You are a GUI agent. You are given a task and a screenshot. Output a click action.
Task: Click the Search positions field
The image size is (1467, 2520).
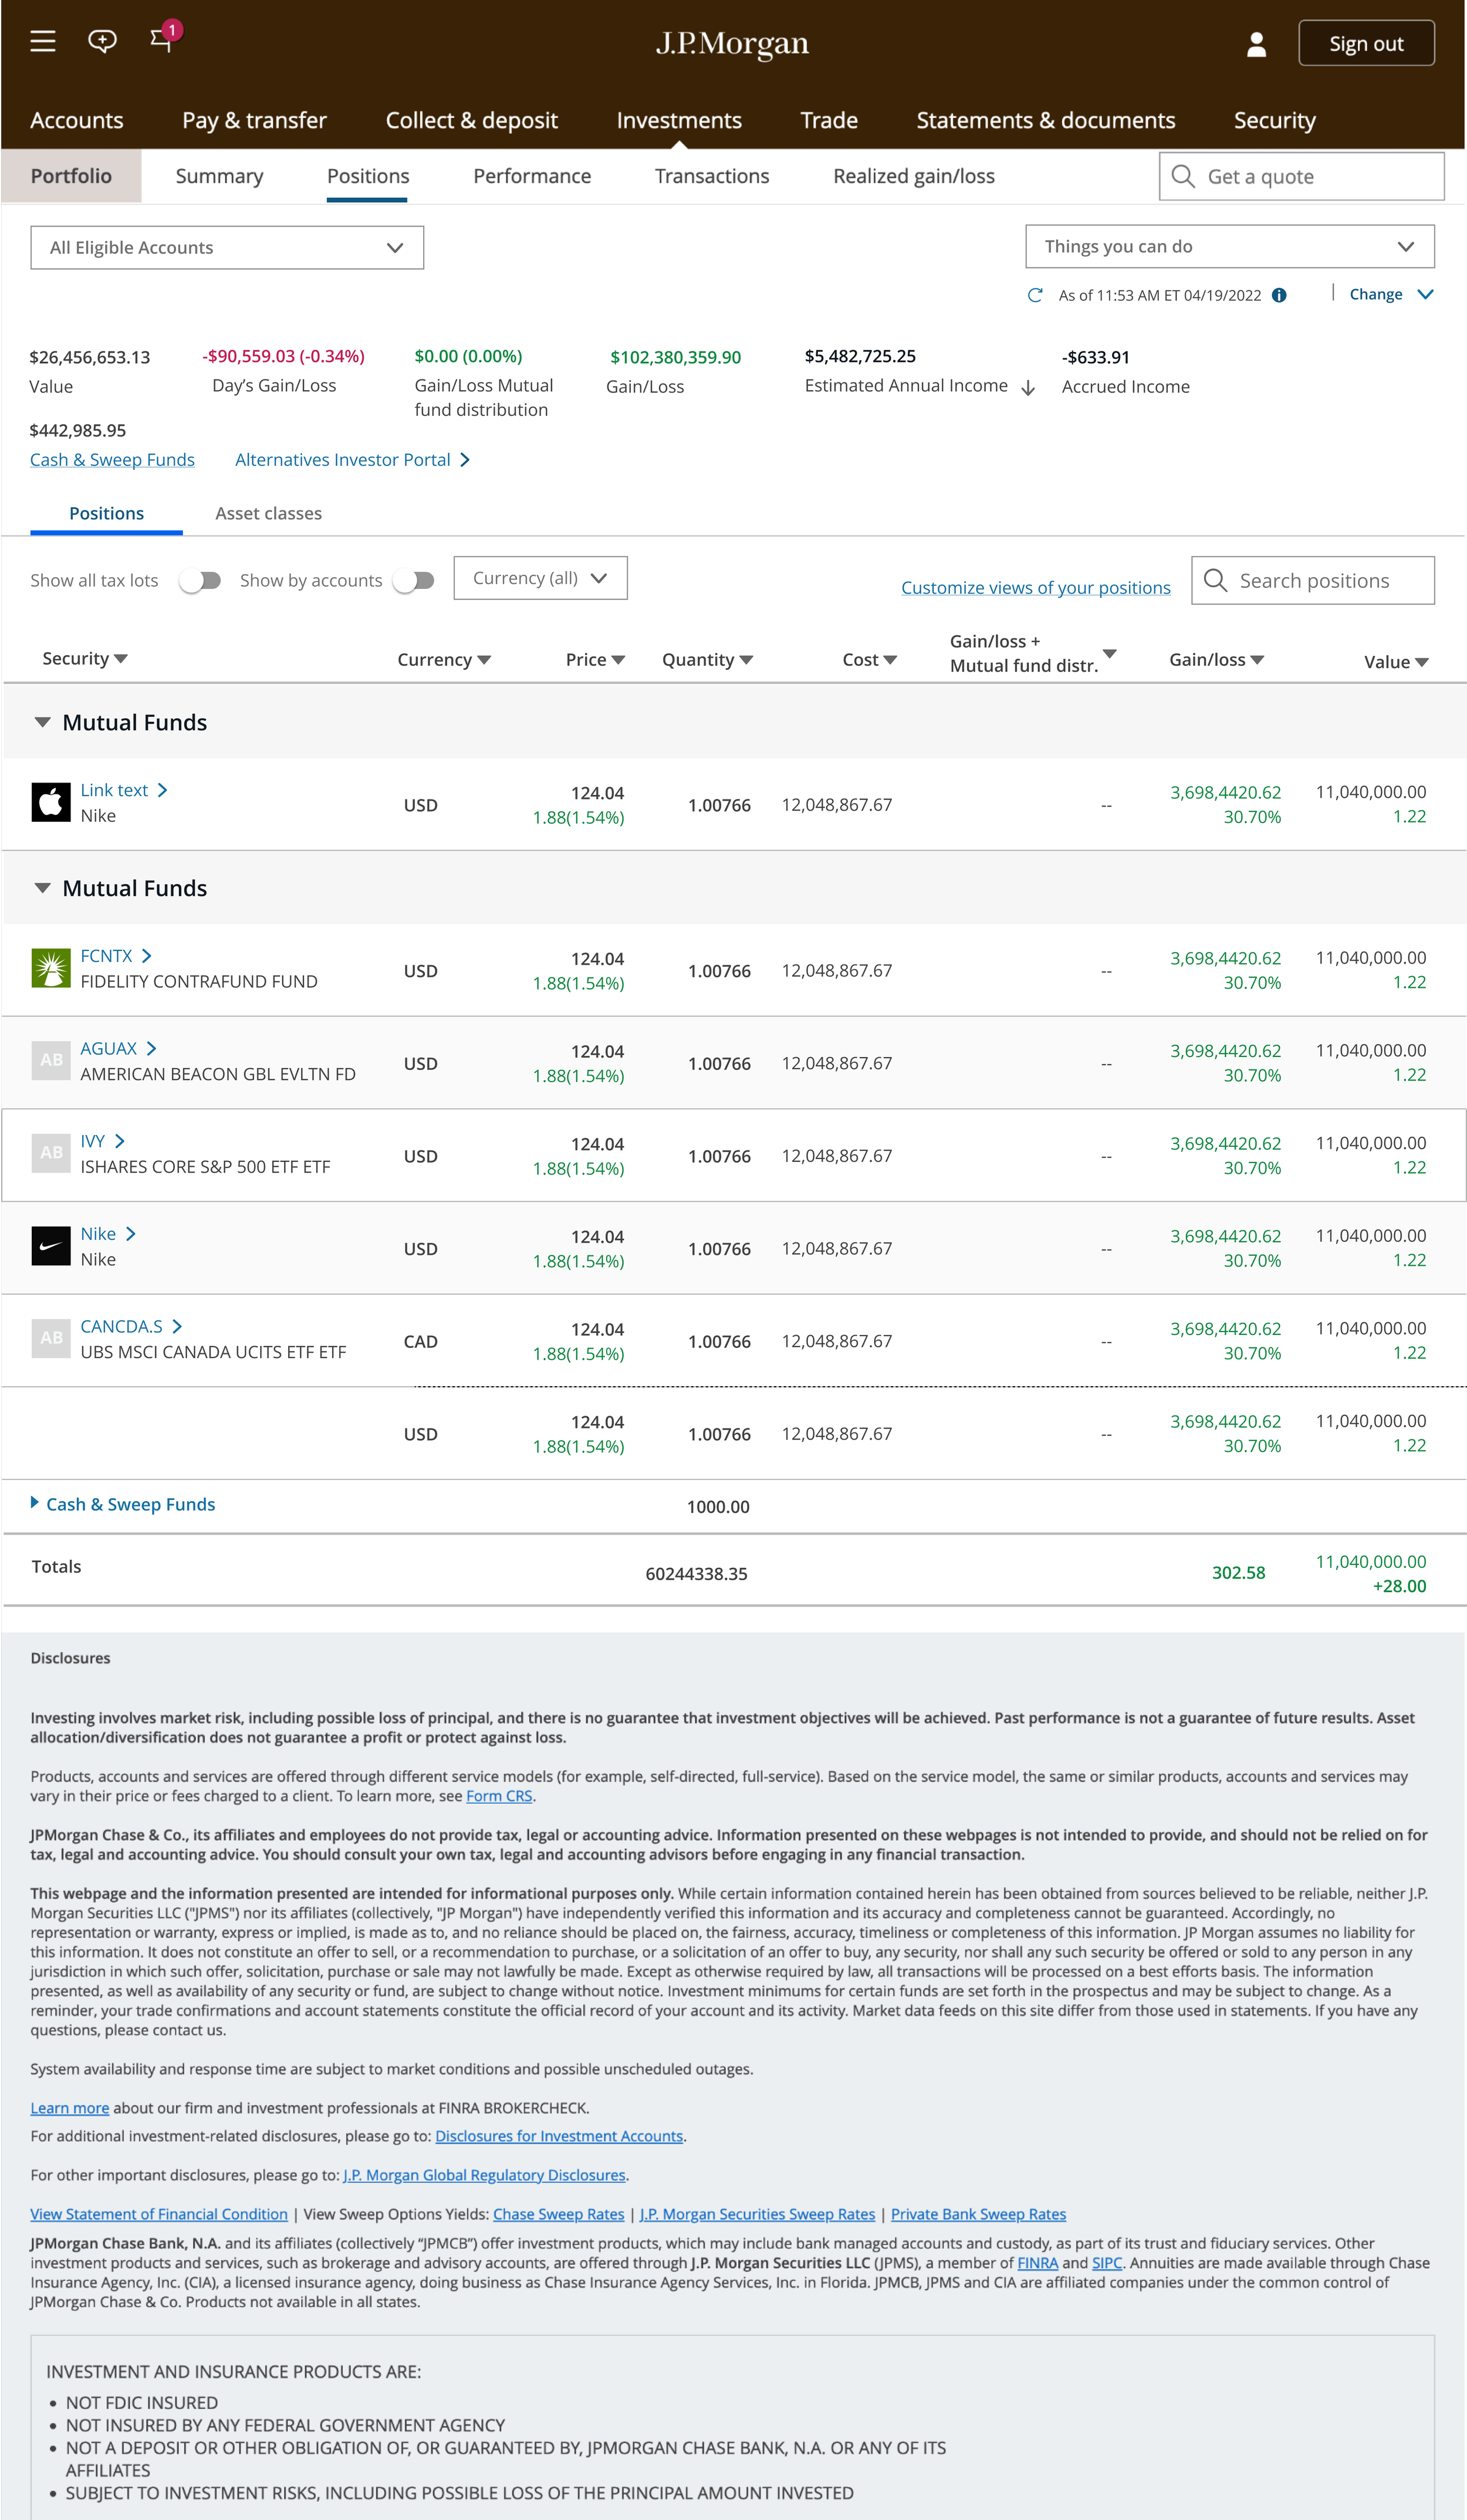1313,581
